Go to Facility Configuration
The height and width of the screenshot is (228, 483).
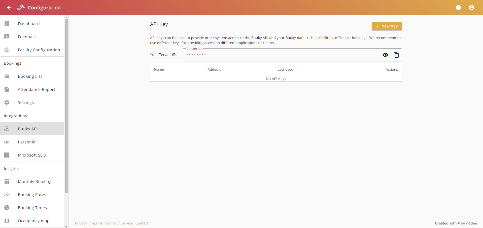click(x=32, y=50)
